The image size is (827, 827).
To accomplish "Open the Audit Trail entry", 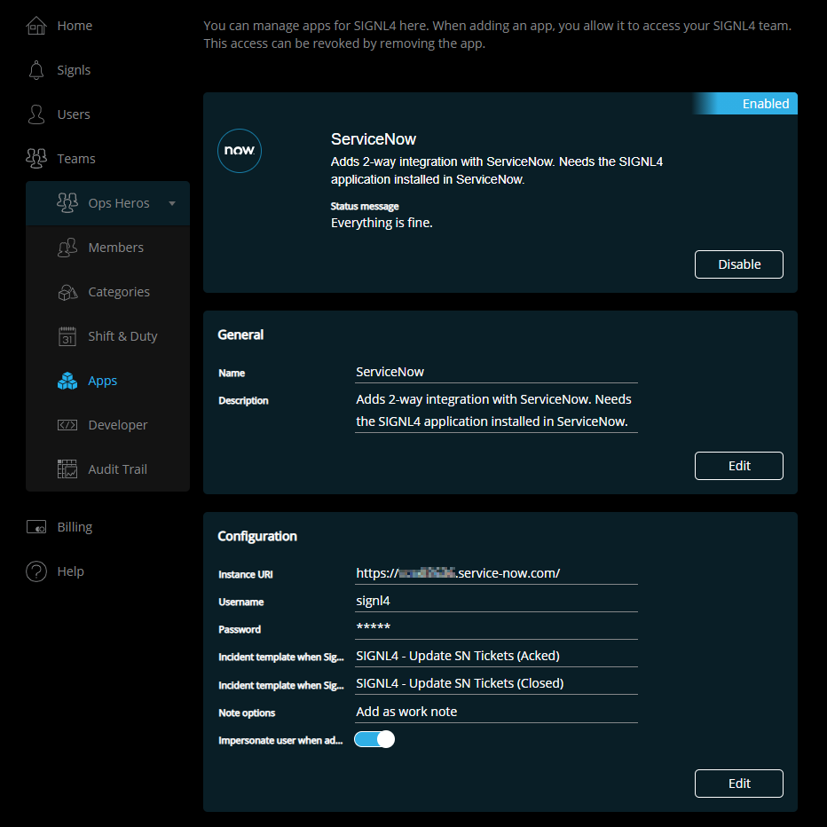I will point(117,469).
